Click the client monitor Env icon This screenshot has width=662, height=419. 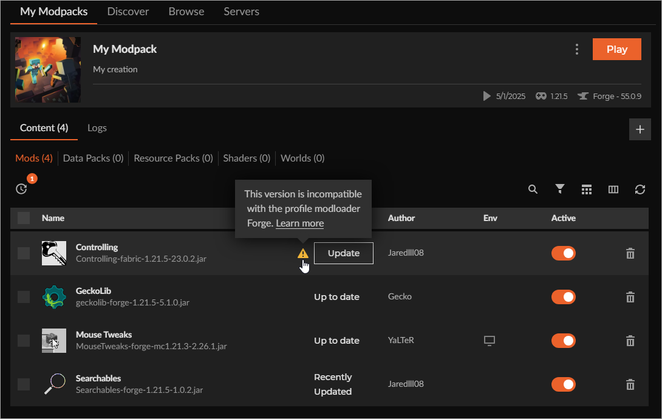pyautogui.click(x=490, y=341)
